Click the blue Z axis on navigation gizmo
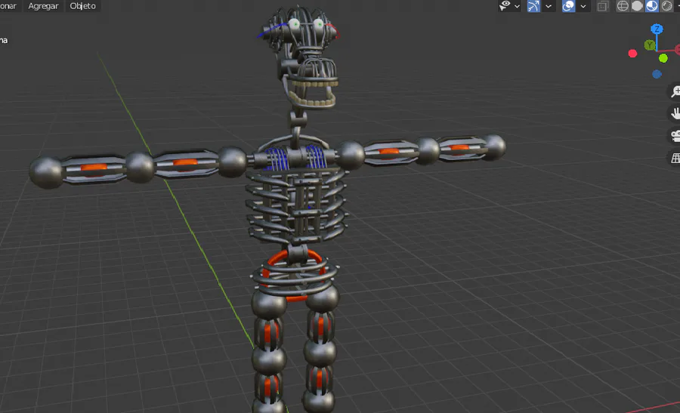Image resolution: width=680 pixels, height=413 pixels. point(657,29)
